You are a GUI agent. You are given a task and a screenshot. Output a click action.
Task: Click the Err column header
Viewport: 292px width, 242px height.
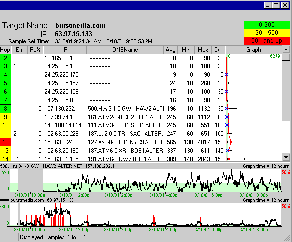pyautogui.click(x=19, y=50)
